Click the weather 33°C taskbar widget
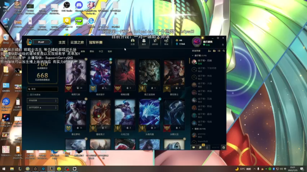Screen dimensions: 307x172 pos(243,169)
